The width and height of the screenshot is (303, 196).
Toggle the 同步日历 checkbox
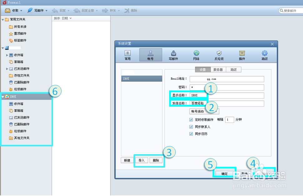tap(191, 134)
